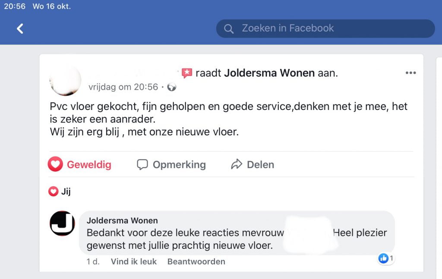
Task: Go back using the back arrow
Action: [x=20, y=28]
